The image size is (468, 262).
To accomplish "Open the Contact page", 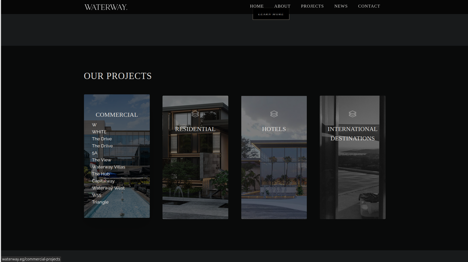I will coord(369,6).
